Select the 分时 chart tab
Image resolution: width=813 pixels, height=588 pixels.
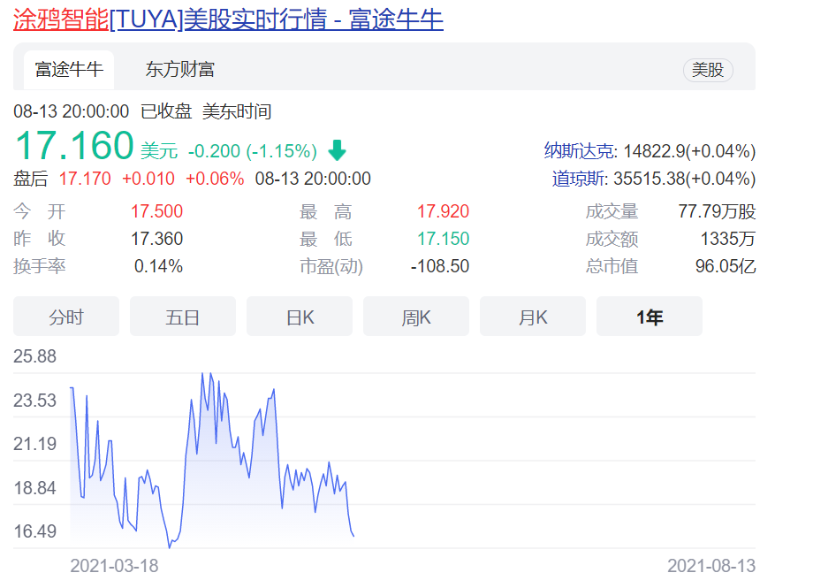pyautogui.click(x=66, y=317)
